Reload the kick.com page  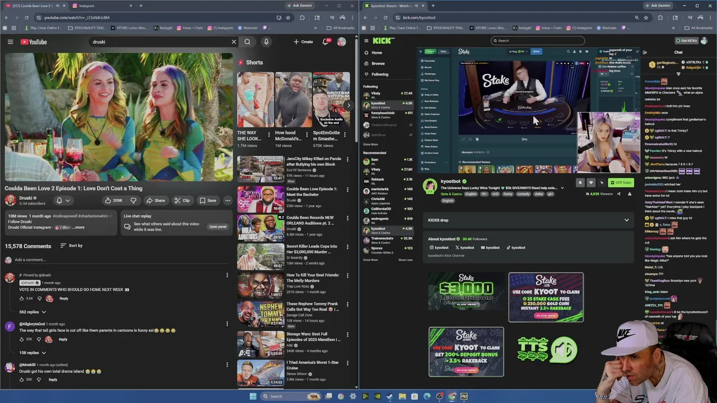385,17
